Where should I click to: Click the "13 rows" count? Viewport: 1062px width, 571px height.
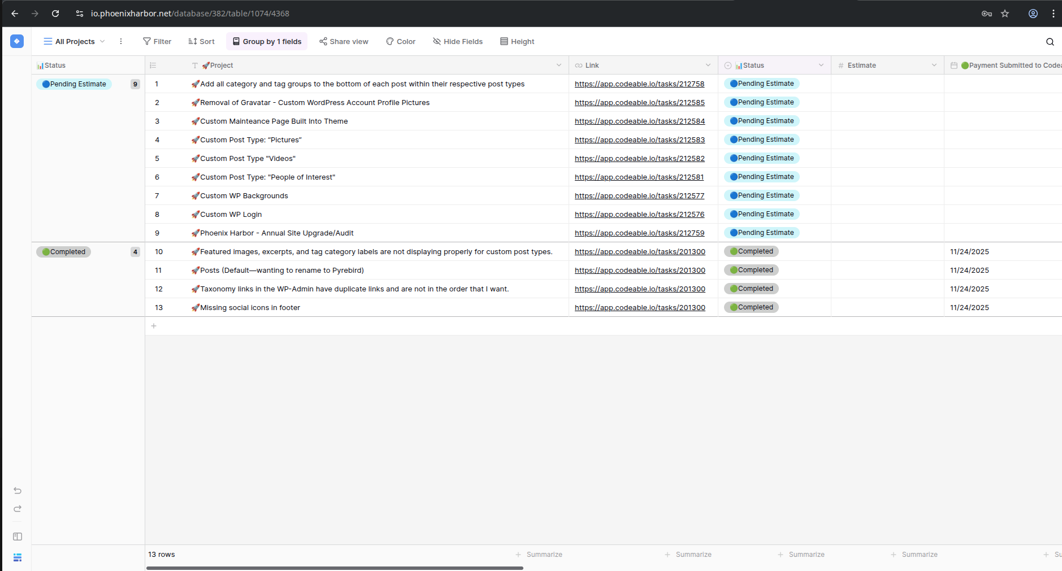click(x=162, y=555)
